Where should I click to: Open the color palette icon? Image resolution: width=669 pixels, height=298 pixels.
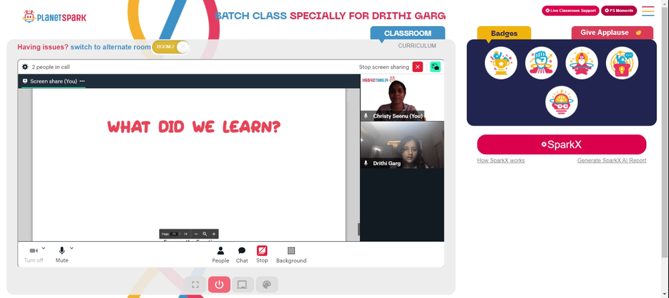267,285
